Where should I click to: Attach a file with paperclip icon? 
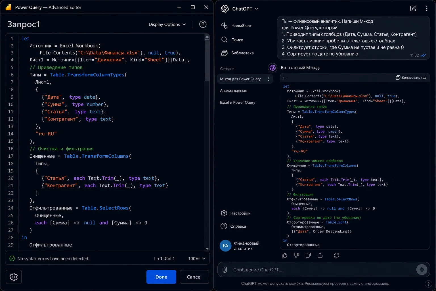point(225,270)
